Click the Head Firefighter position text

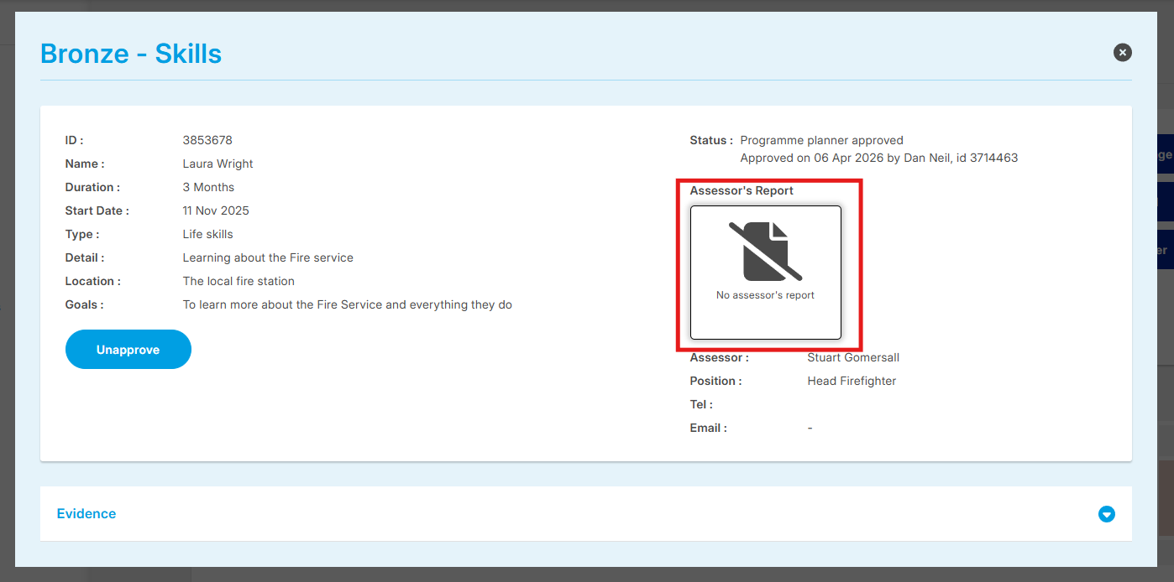(x=852, y=381)
